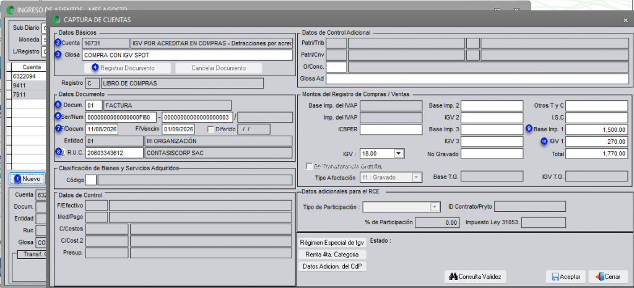The image size is (634, 288).
Task: Expand the Tipo Afectación combo box
Action: [415, 177]
